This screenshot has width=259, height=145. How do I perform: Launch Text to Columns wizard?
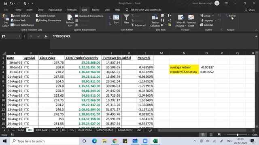(155, 21)
